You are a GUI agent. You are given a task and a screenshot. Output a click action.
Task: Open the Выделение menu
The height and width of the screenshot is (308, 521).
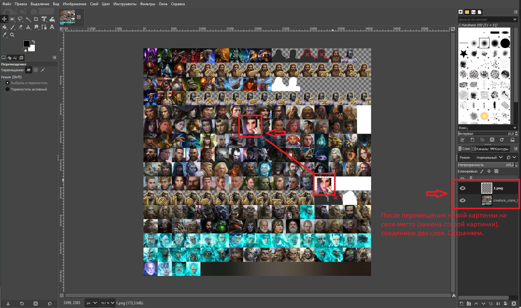pyautogui.click(x=40, y=4)
